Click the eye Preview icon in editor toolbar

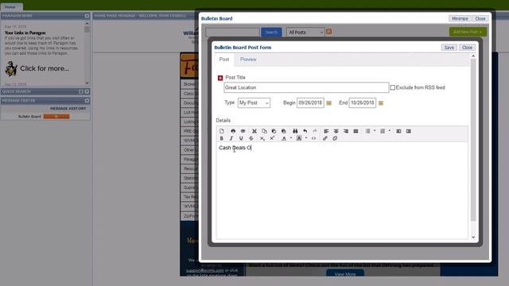pos(243,131)
